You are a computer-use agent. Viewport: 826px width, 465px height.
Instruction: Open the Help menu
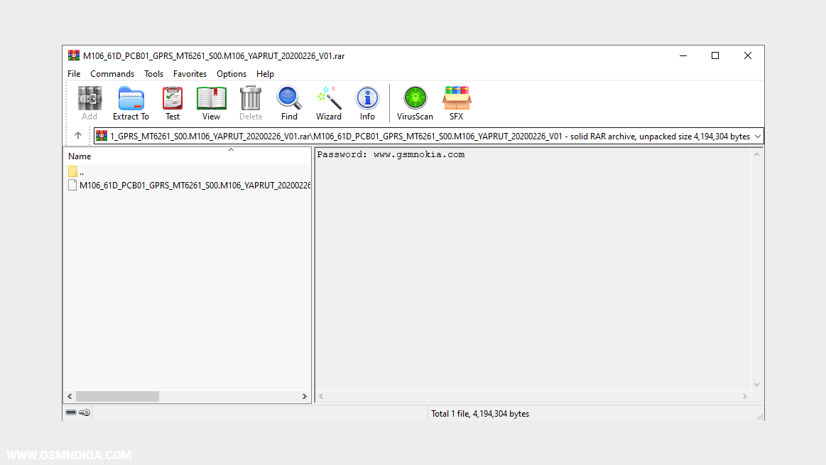pos(265,74)
